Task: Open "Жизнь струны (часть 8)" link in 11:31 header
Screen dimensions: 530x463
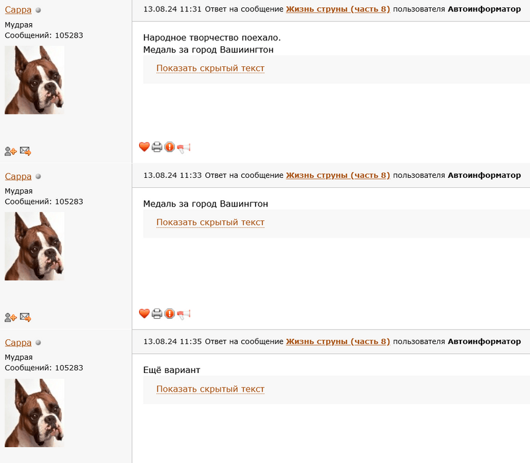Action: [338, 9]
